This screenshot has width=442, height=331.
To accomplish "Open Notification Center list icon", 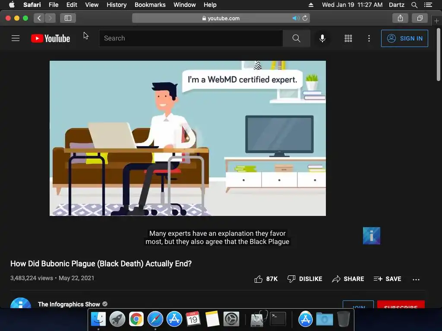I will (428, 5).
